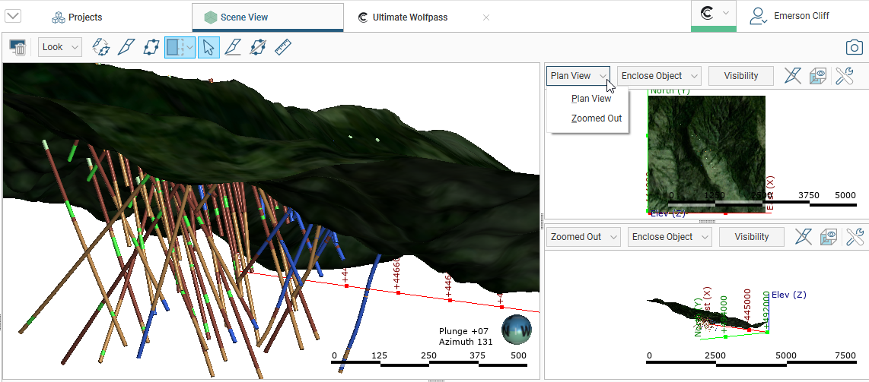Click the clear scene icon
The height and width of the screenshot is (382, 869).
coord(18,47)
